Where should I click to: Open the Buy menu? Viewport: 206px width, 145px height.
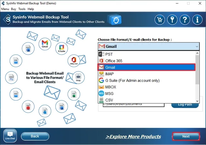(14, 9)
